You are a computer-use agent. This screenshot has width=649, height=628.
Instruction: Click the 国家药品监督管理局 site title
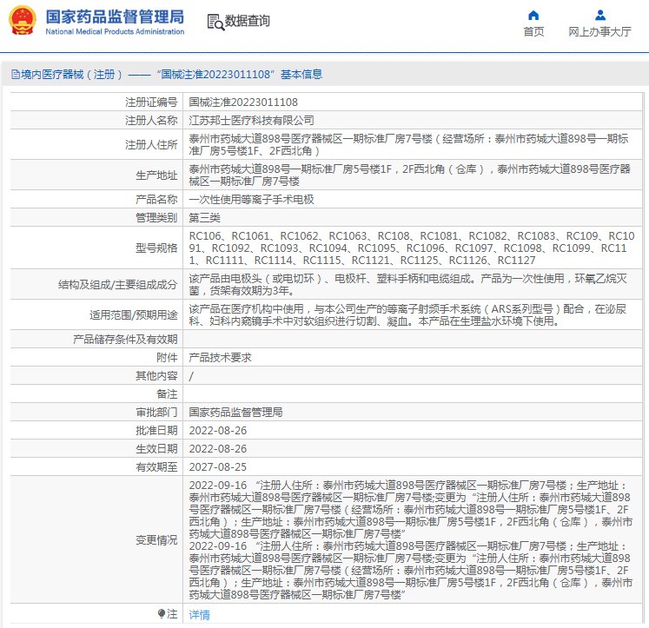tap(115, 17)
